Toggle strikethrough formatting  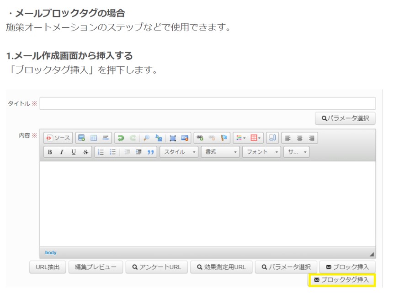click(x=85, y=152)
